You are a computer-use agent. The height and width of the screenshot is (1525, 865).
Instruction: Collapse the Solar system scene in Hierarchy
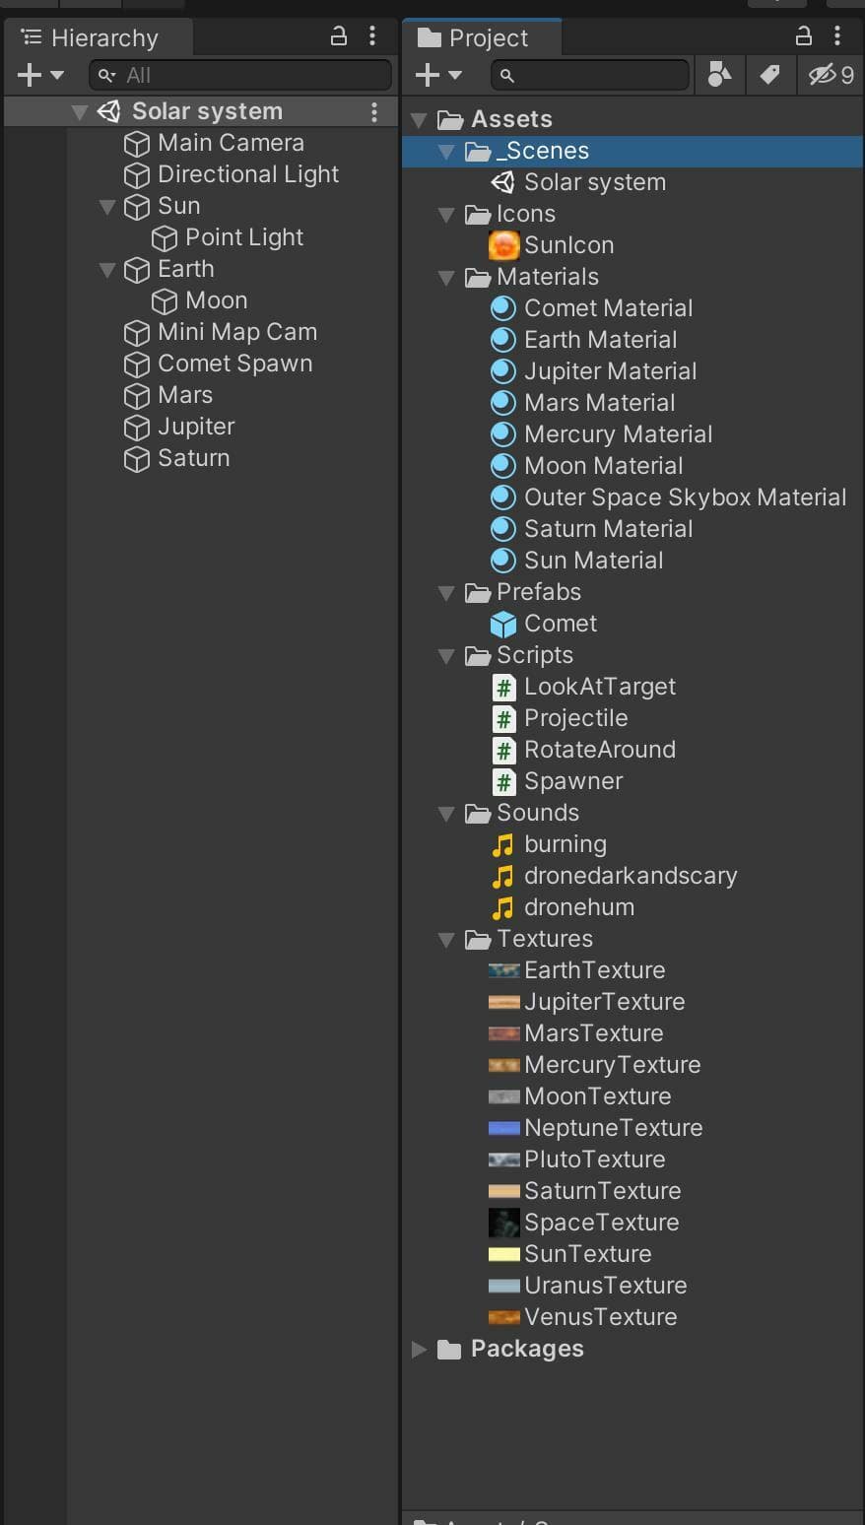click(x=80, y=112)
